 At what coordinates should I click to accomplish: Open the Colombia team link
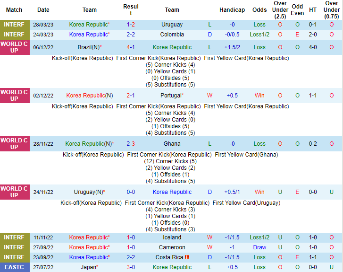click(x=172, y=35)
